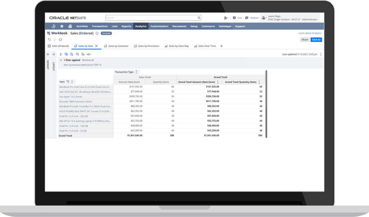
Task: Click the Share button
Action: 305,39
